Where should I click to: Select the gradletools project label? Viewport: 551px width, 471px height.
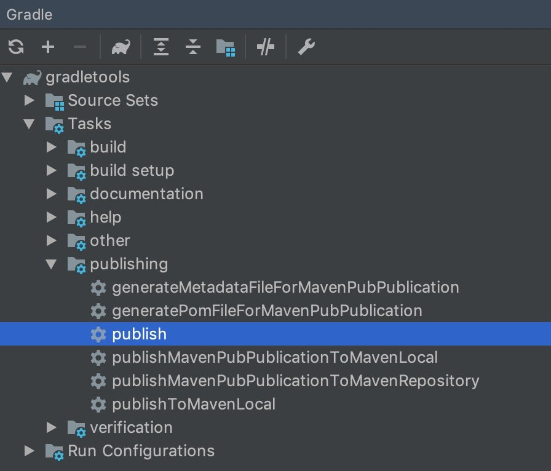click(87, 77)
